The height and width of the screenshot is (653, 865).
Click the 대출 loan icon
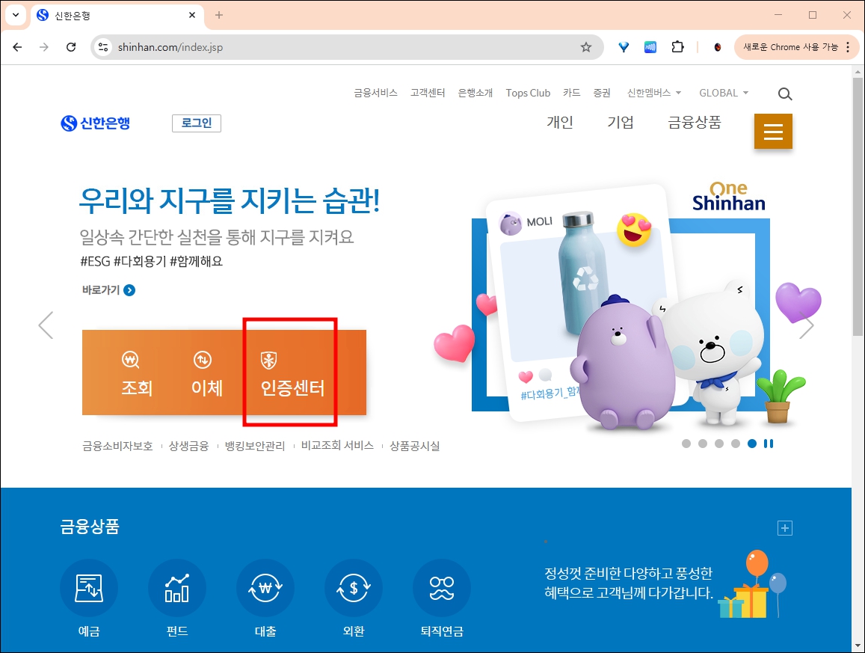point(265,588)
